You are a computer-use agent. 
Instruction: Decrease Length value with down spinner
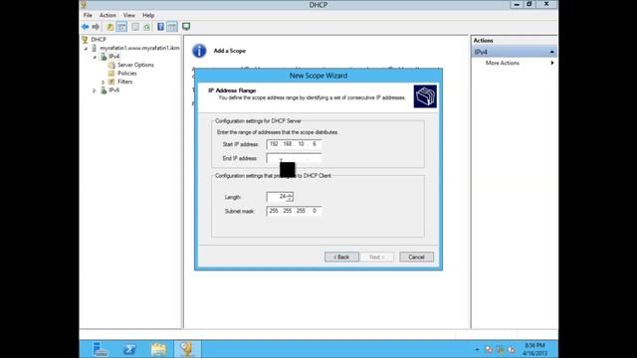[x=290, y=199]
